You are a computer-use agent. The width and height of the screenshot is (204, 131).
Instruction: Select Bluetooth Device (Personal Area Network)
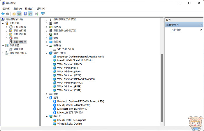(81, 57)
